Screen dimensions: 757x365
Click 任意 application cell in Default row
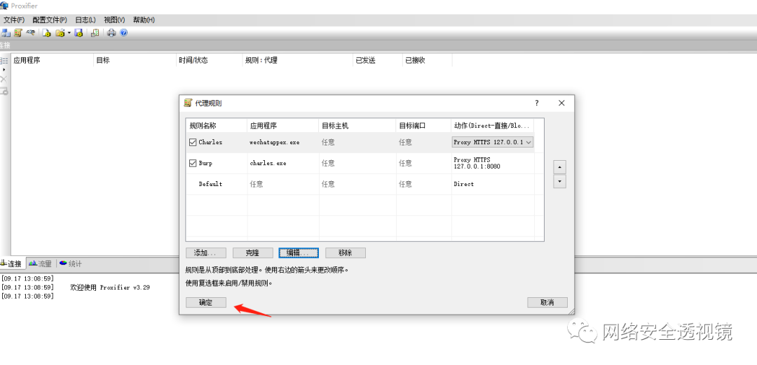[257, 184]
